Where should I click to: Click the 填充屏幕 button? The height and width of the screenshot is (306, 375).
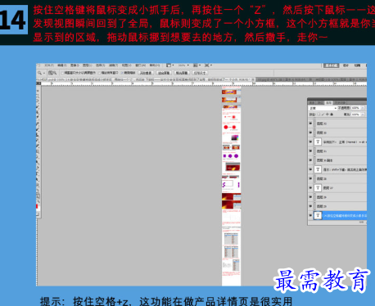click(x=182, y=73)
